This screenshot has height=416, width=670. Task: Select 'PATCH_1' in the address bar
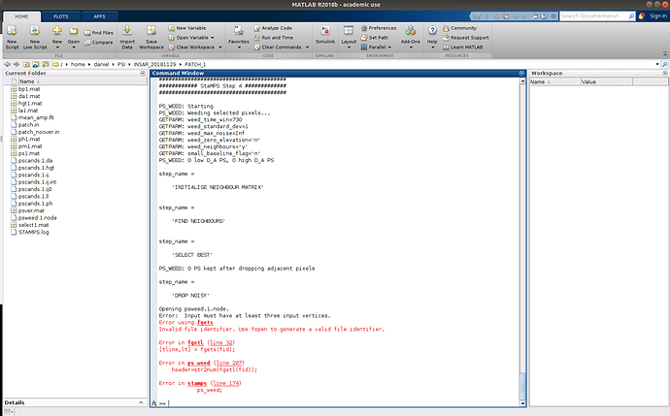click(x=195, y=64)
